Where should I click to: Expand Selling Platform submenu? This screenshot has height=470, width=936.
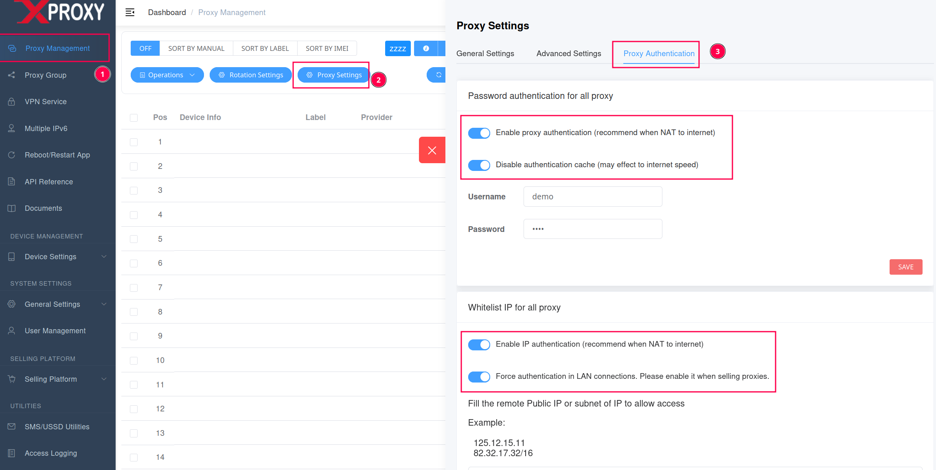[57, 379]
